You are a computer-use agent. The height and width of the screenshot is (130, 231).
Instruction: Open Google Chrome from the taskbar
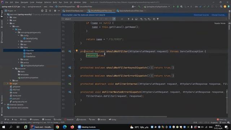tap(57, 127)
